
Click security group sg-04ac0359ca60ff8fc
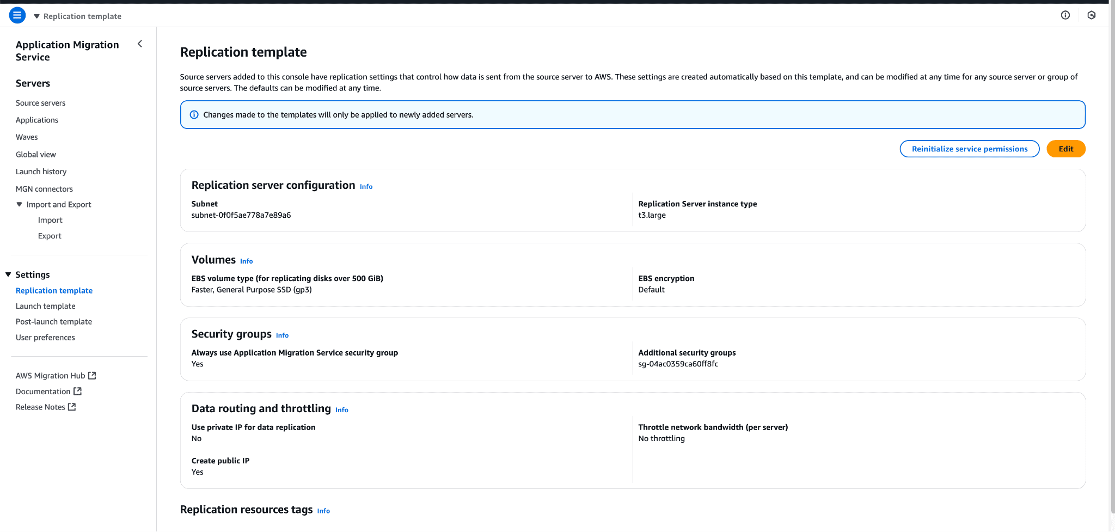coord(678,364)
